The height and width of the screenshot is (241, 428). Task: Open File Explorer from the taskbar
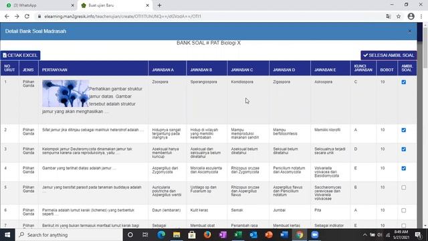point(177,235)
